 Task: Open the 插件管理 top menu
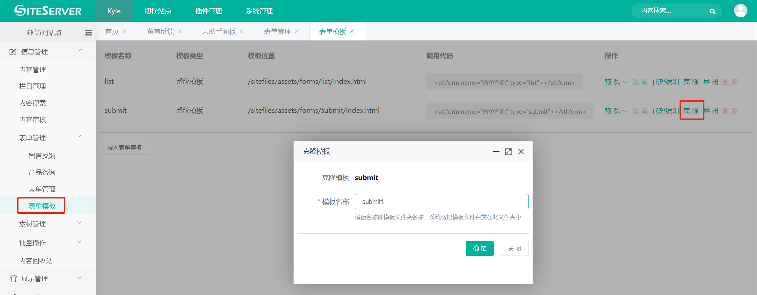(x=208, y=11)
